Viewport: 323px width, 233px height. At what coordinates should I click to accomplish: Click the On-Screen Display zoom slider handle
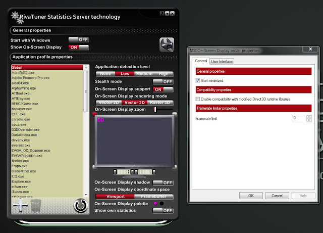point(155,109)
